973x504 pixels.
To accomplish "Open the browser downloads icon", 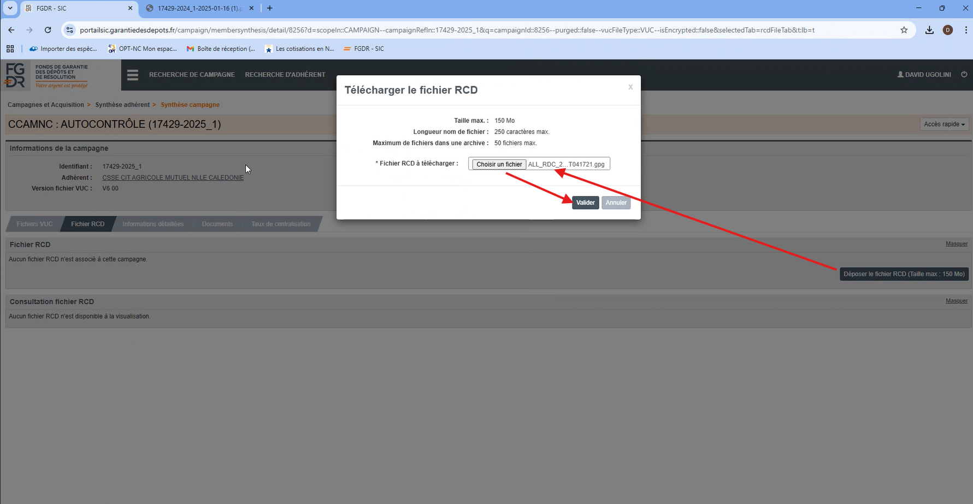I will pos(929,30).
